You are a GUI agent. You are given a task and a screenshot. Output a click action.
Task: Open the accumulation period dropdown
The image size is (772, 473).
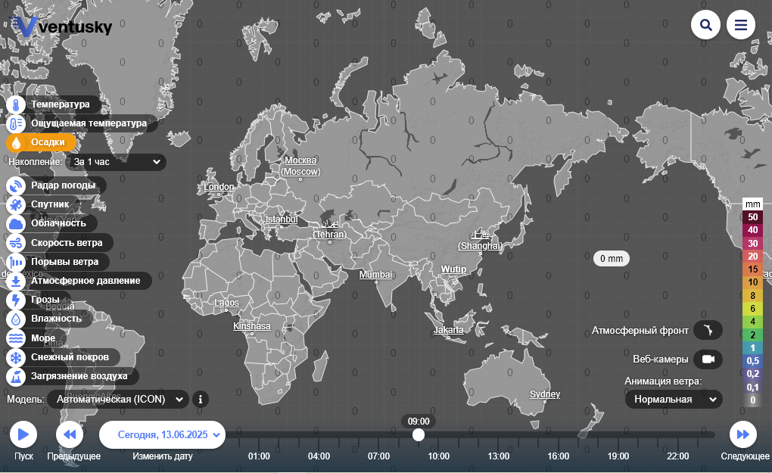(x=117, y=162)
